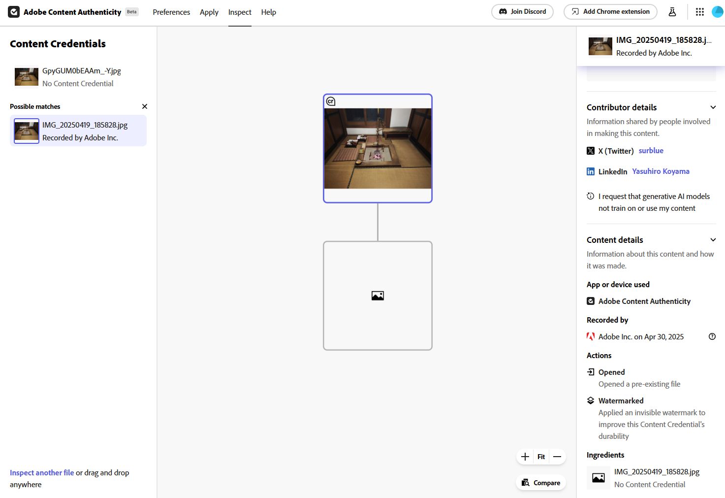725x498 pixels.
Task: Zoom in using the plus icon
Action: pos(525,457)
